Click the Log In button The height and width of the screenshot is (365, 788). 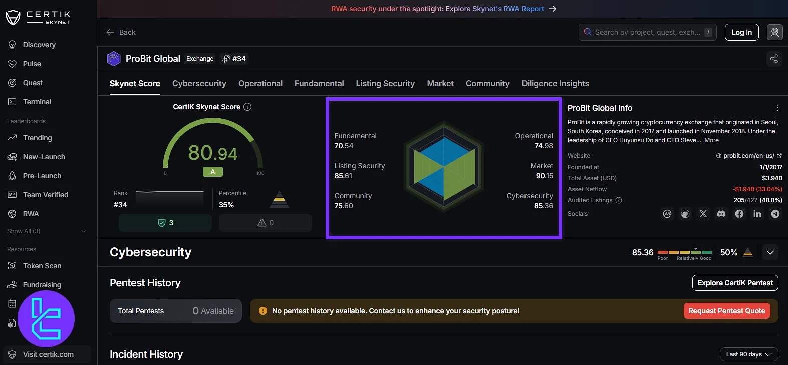(x=742, y=32)
